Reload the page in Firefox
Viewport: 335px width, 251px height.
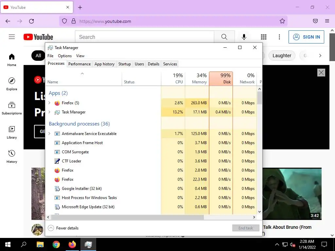[x=31, y=21]
